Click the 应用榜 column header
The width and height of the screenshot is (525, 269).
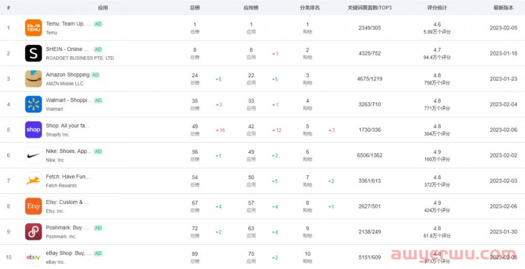(x=251, y=7)
